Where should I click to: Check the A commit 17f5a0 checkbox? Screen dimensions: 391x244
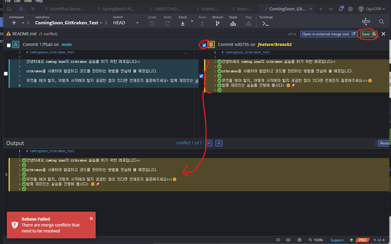[9, 45]
